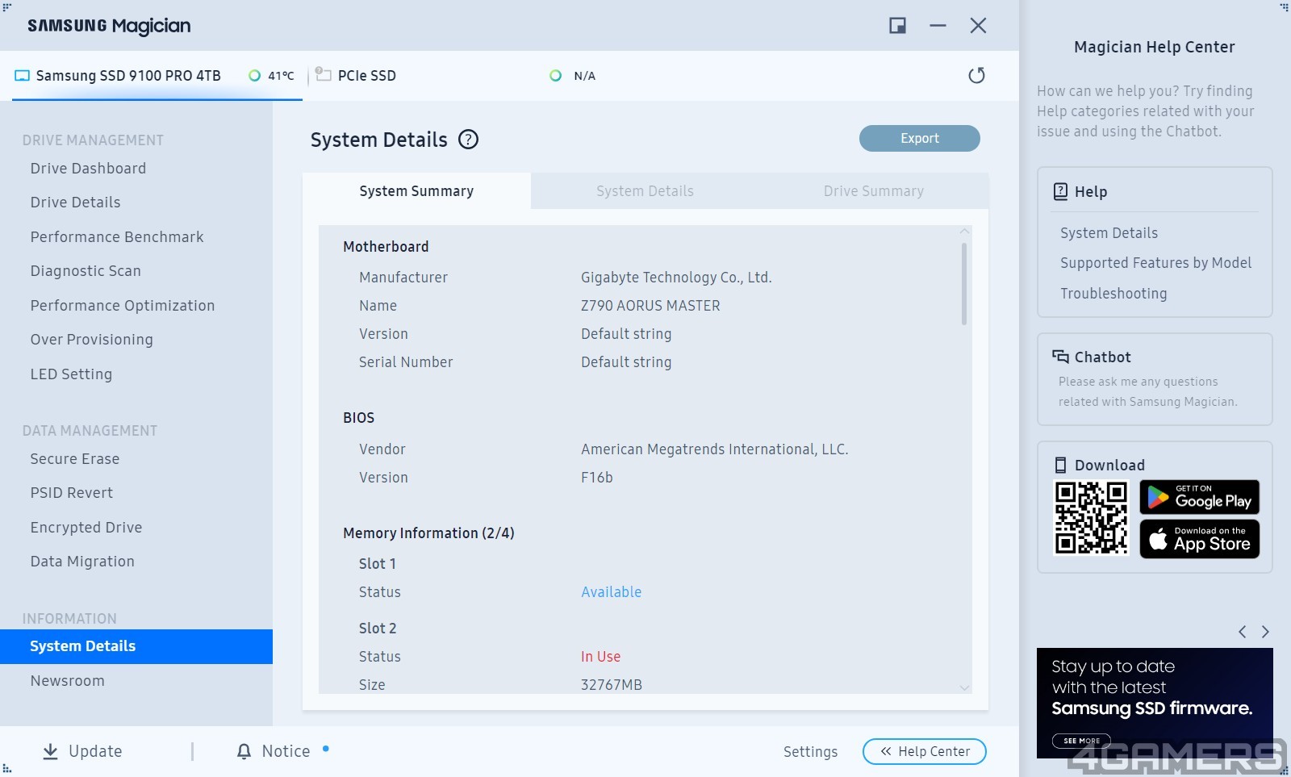Click the Update button
1291x777 pixels.
tap(82, 751)
